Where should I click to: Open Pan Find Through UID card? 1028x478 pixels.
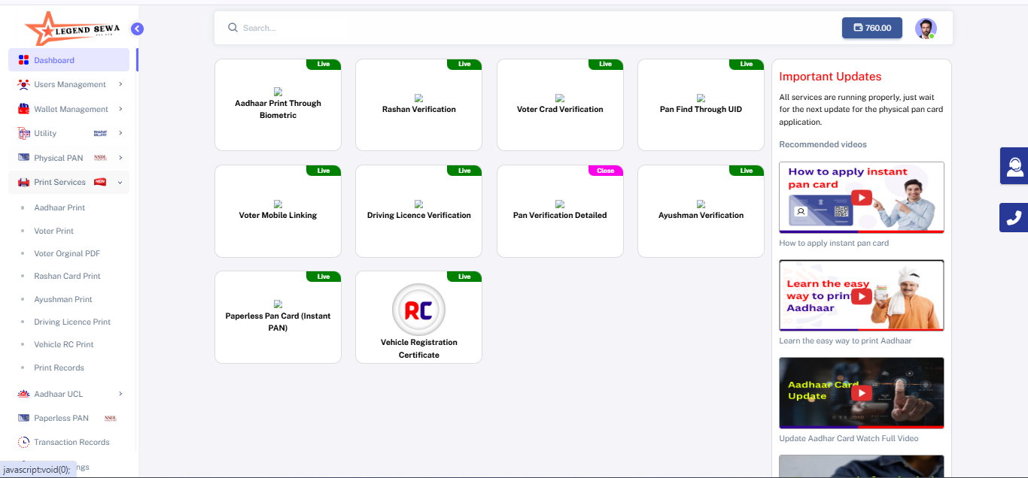pyautogui.click(x=701, y=105)
